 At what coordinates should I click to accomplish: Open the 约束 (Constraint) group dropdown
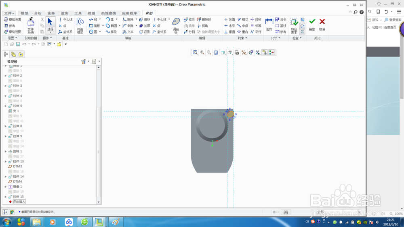pyautogui.click(x=242, y=38)
